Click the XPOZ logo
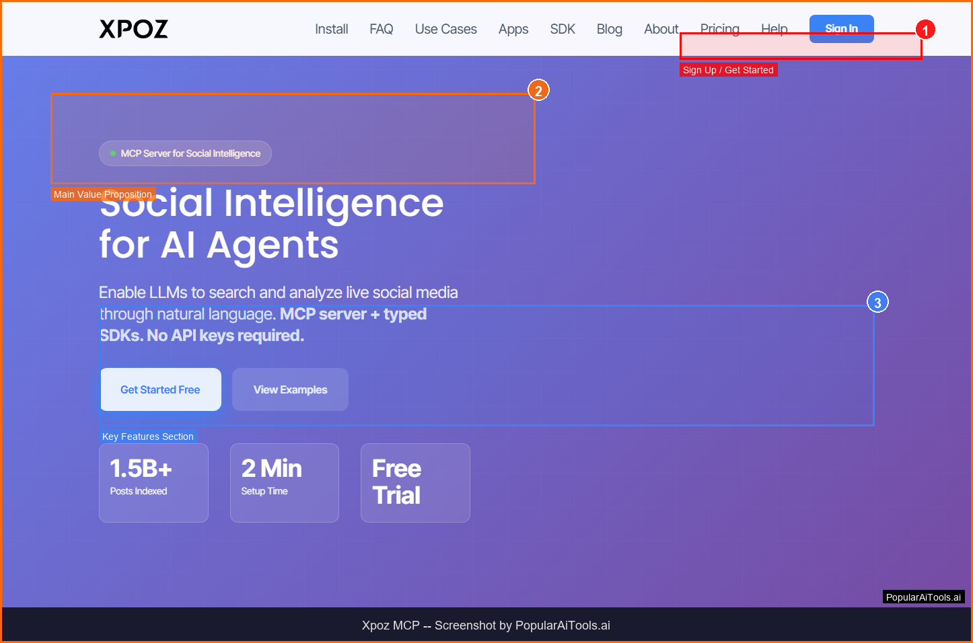Screen dimensions: 973x643 tap(133, 29)
